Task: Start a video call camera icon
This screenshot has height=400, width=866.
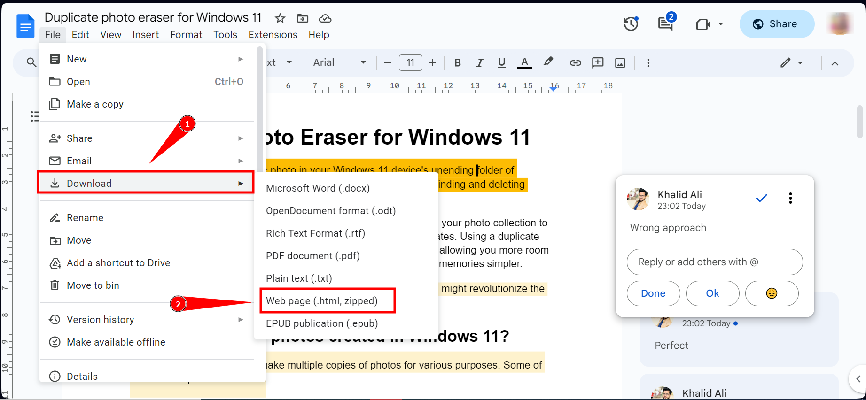Action: [x=703, y=24]
